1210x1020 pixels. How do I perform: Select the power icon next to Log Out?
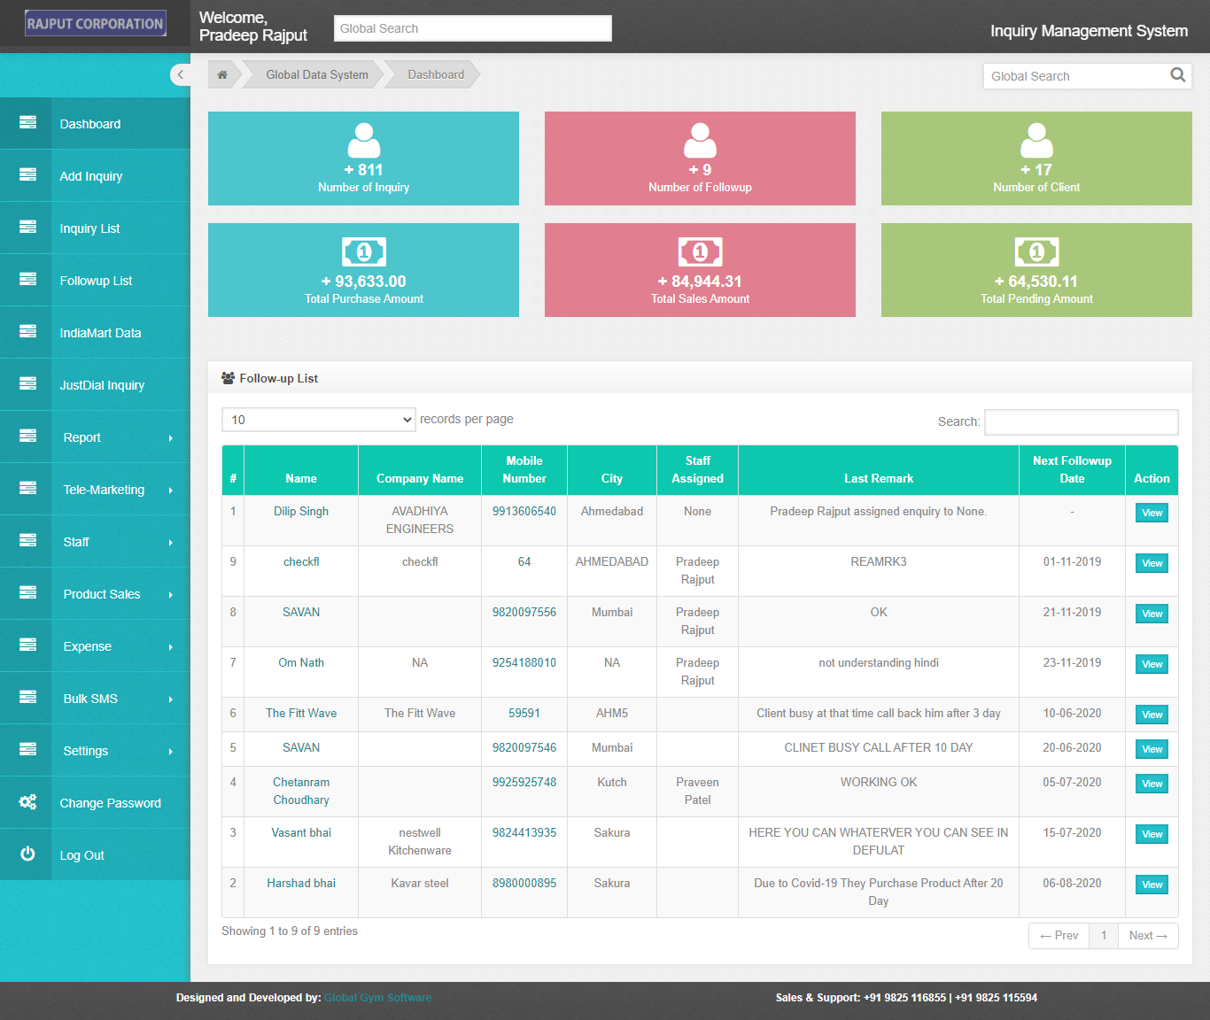[27, 854]
